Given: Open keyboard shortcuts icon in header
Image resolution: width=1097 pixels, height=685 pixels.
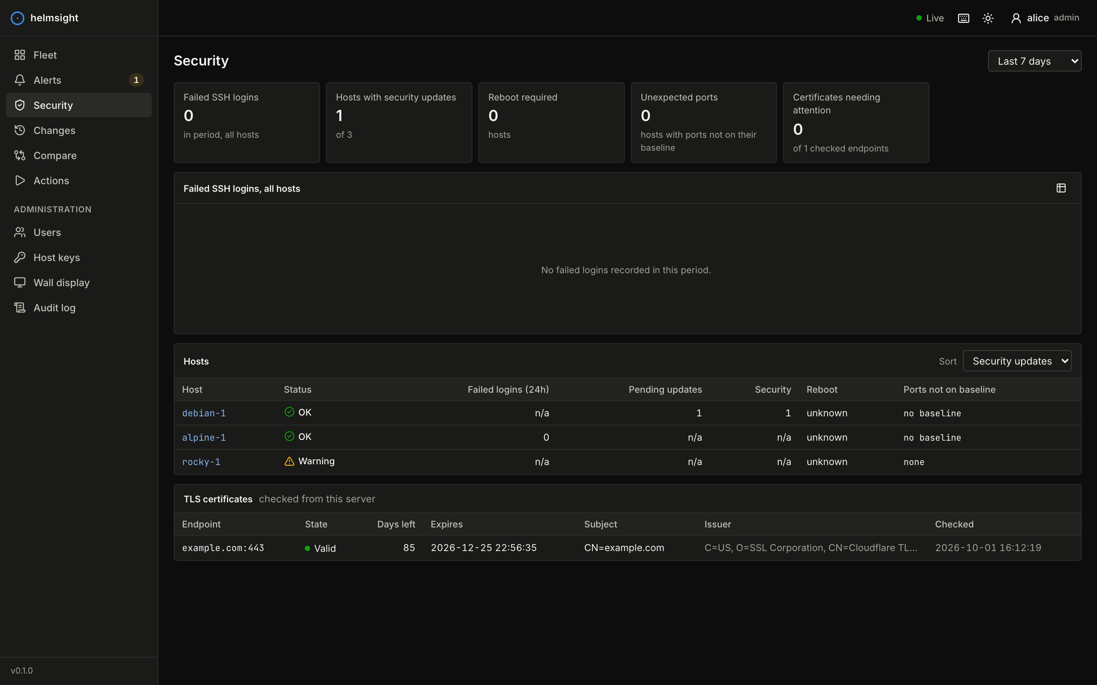Looking at the screenshot, I should pos(963,18).
